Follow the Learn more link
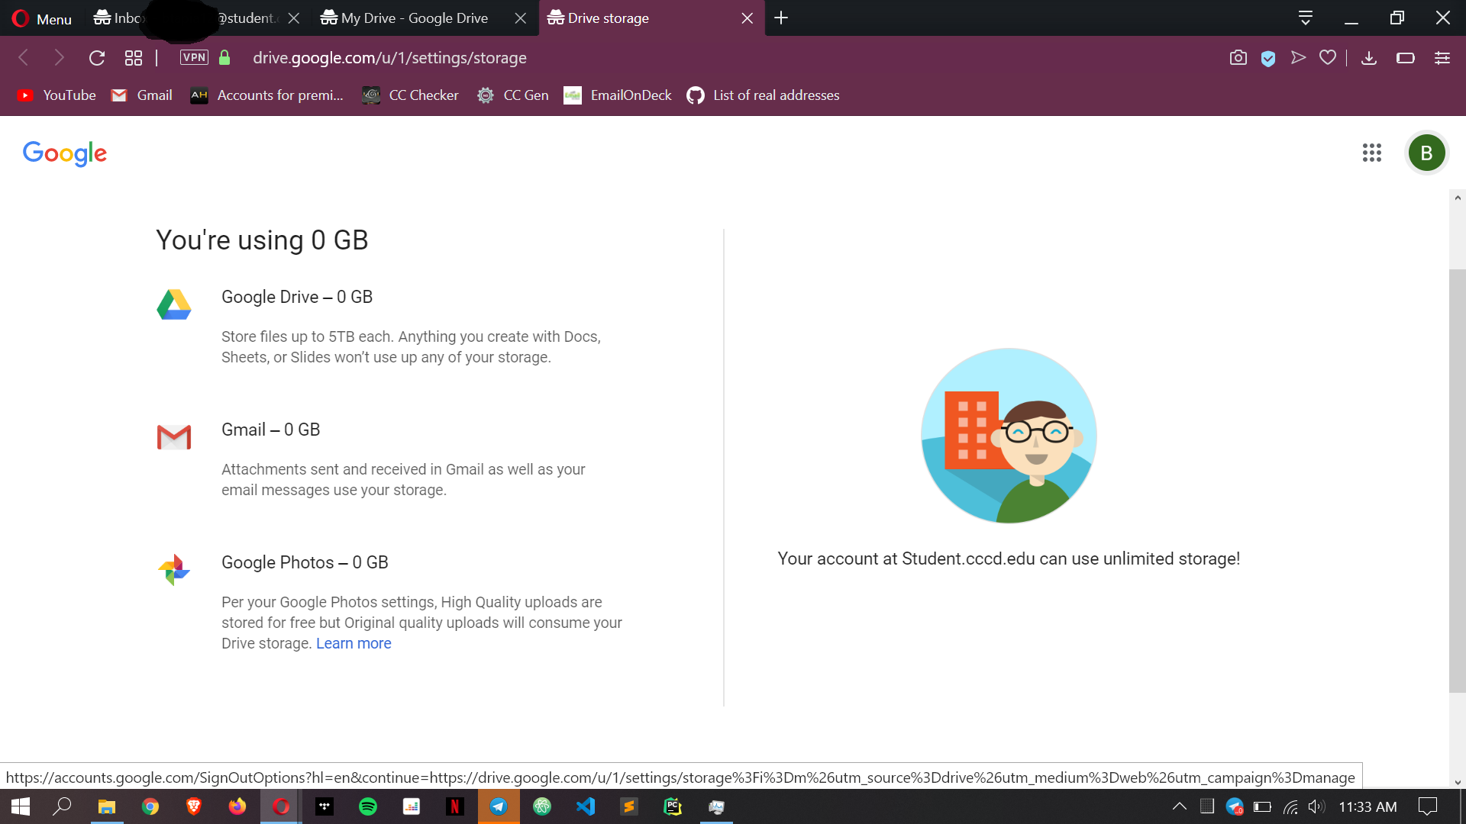Image resolution: width=1466 pixels, height=824 pixels. 354,643
